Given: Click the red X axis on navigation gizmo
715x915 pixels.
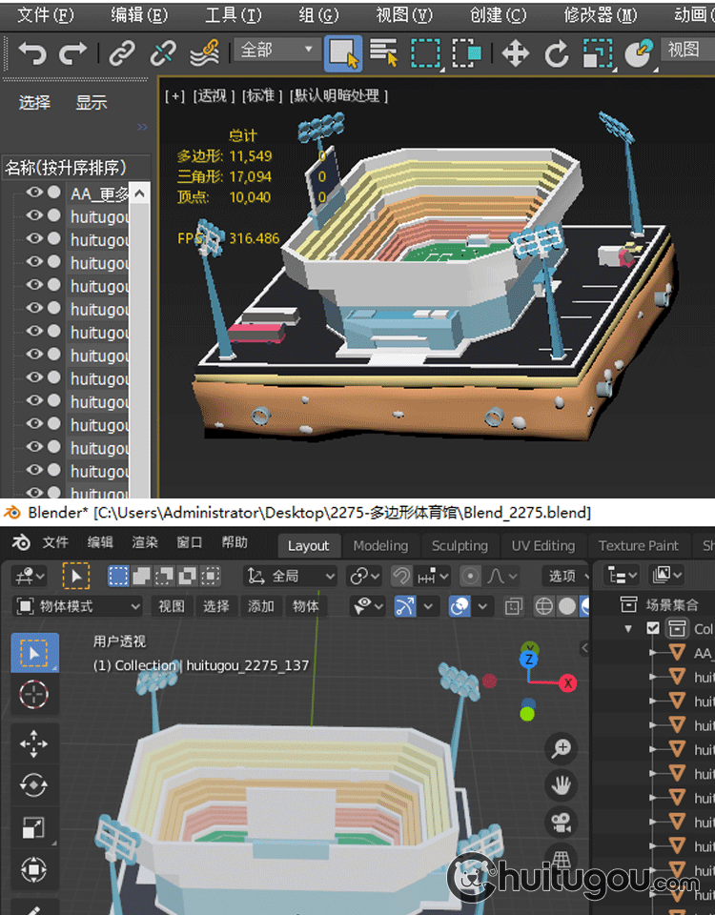Looking at the screenshot, I should pos(568,682).
